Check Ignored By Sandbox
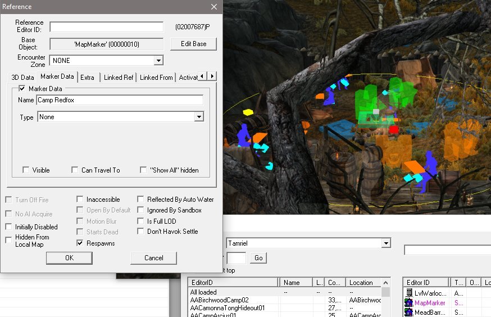This screenshot has height=317, width=491. [x=140, y=210]
